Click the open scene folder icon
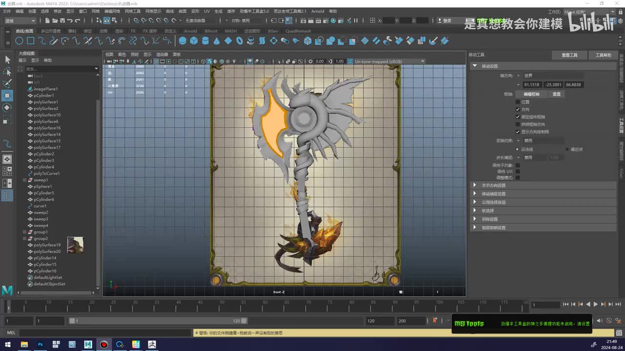Viewport: 625px width, 351px height. 55,20
